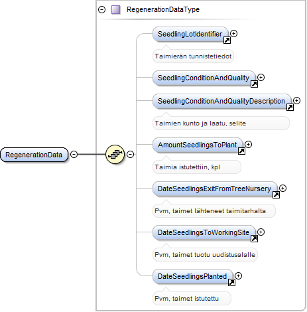The width and height of the screenshot is (307, 312).
Task: Follow reference arrow on SeedlingConditionAndQuality
Action: tap(254, 84)
